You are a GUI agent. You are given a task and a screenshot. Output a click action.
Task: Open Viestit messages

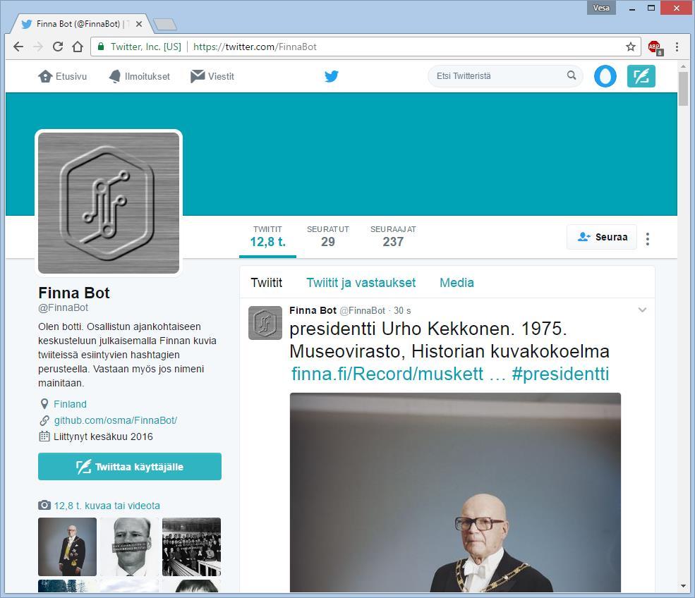click(x=212, y=76)
